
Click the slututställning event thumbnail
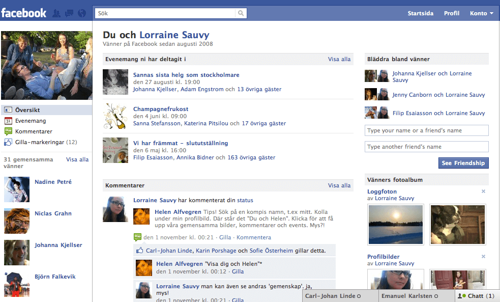115,150
